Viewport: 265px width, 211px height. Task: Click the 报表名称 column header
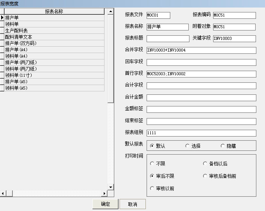pos(54,11)
